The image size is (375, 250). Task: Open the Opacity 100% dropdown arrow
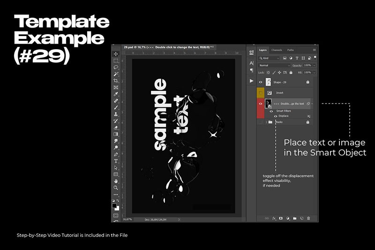click(315, 66)
